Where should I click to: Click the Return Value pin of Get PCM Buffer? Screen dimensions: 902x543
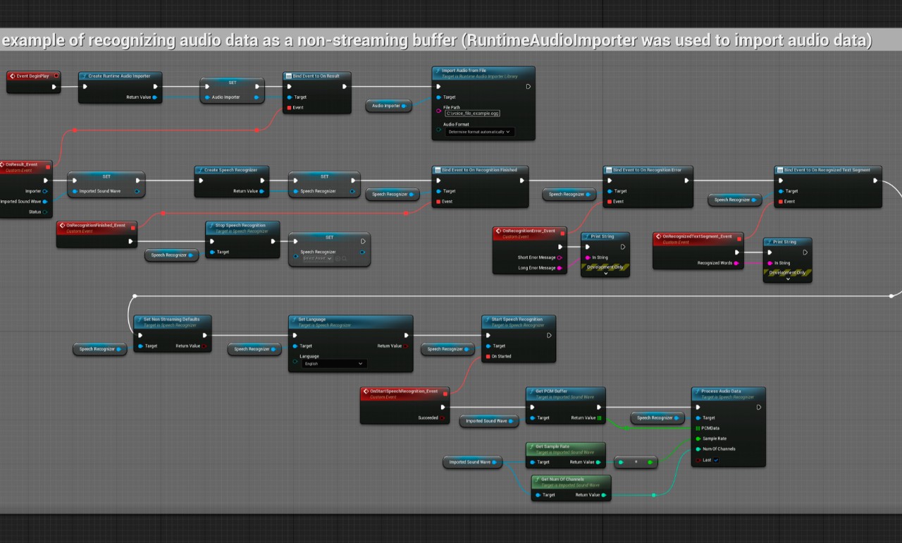(599, 418)
